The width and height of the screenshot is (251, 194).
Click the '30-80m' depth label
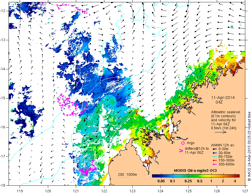click(224, 153)
